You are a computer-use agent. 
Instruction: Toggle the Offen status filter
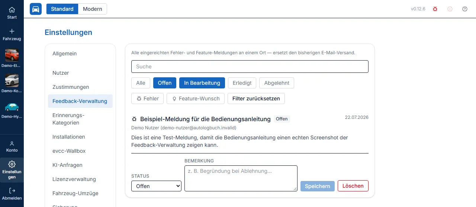pos(165,83)
